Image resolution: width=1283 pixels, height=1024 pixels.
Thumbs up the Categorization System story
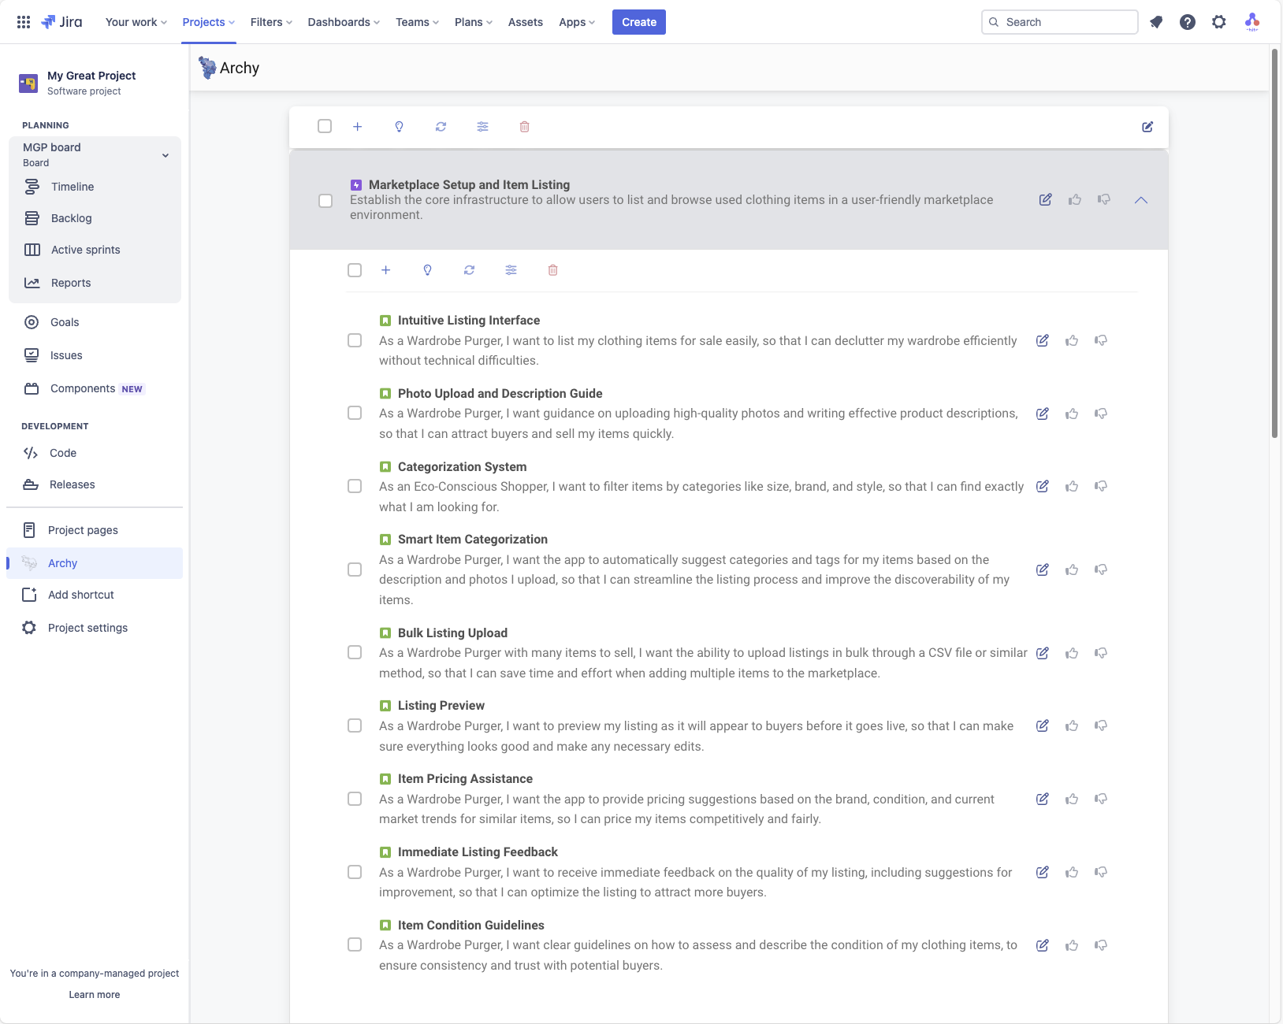point(1072,487)
